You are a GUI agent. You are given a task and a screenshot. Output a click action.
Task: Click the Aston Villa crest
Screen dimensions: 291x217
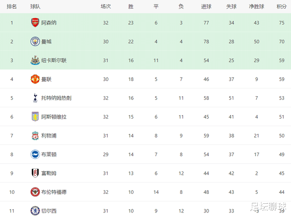pos(35,117)
